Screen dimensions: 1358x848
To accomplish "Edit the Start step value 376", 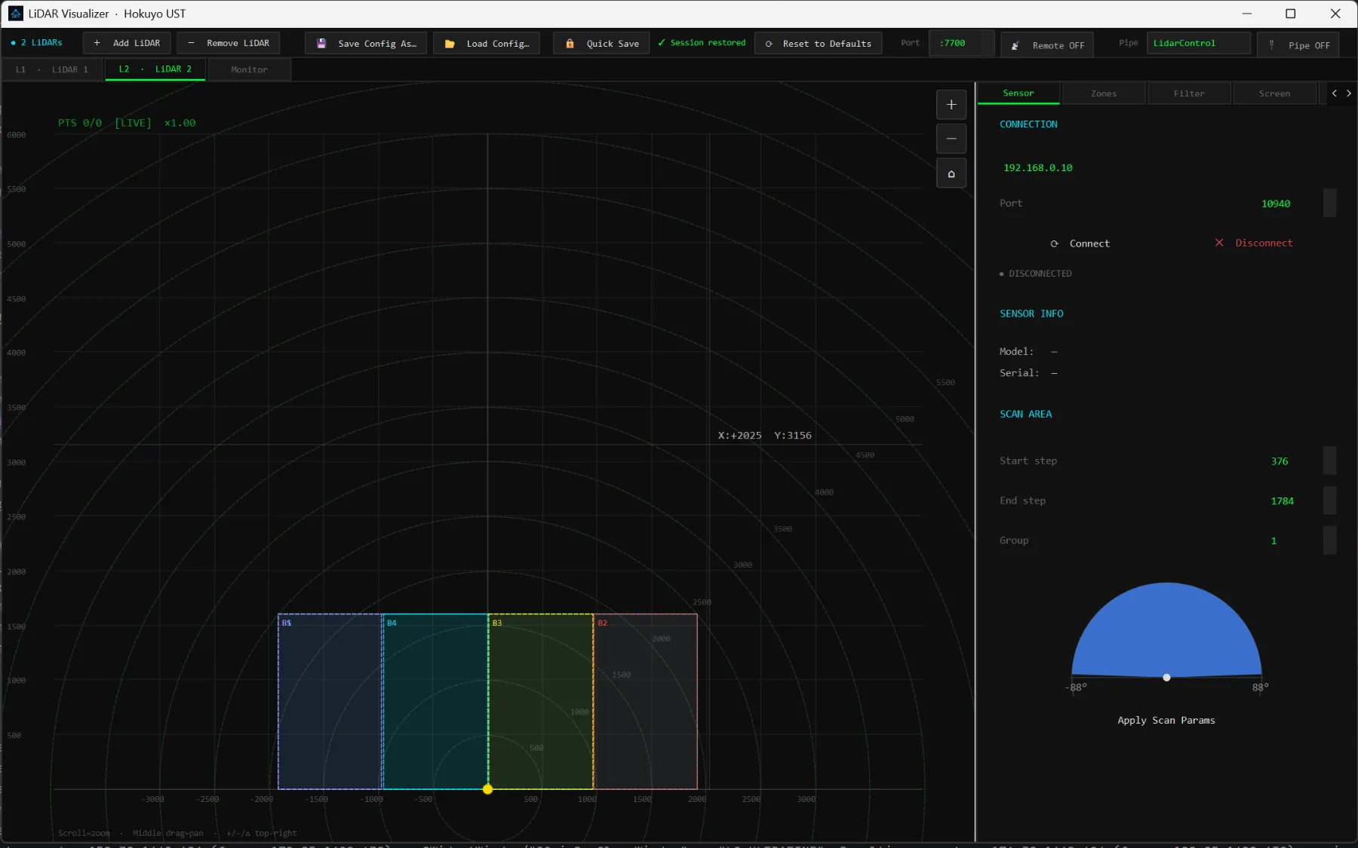I will [x=1280, y=461].
